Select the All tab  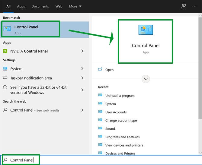coord(8,6)
